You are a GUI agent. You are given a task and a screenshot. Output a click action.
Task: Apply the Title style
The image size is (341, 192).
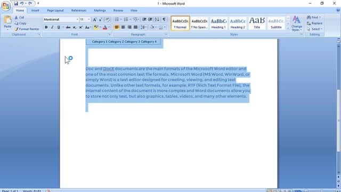tap(257, 23)
